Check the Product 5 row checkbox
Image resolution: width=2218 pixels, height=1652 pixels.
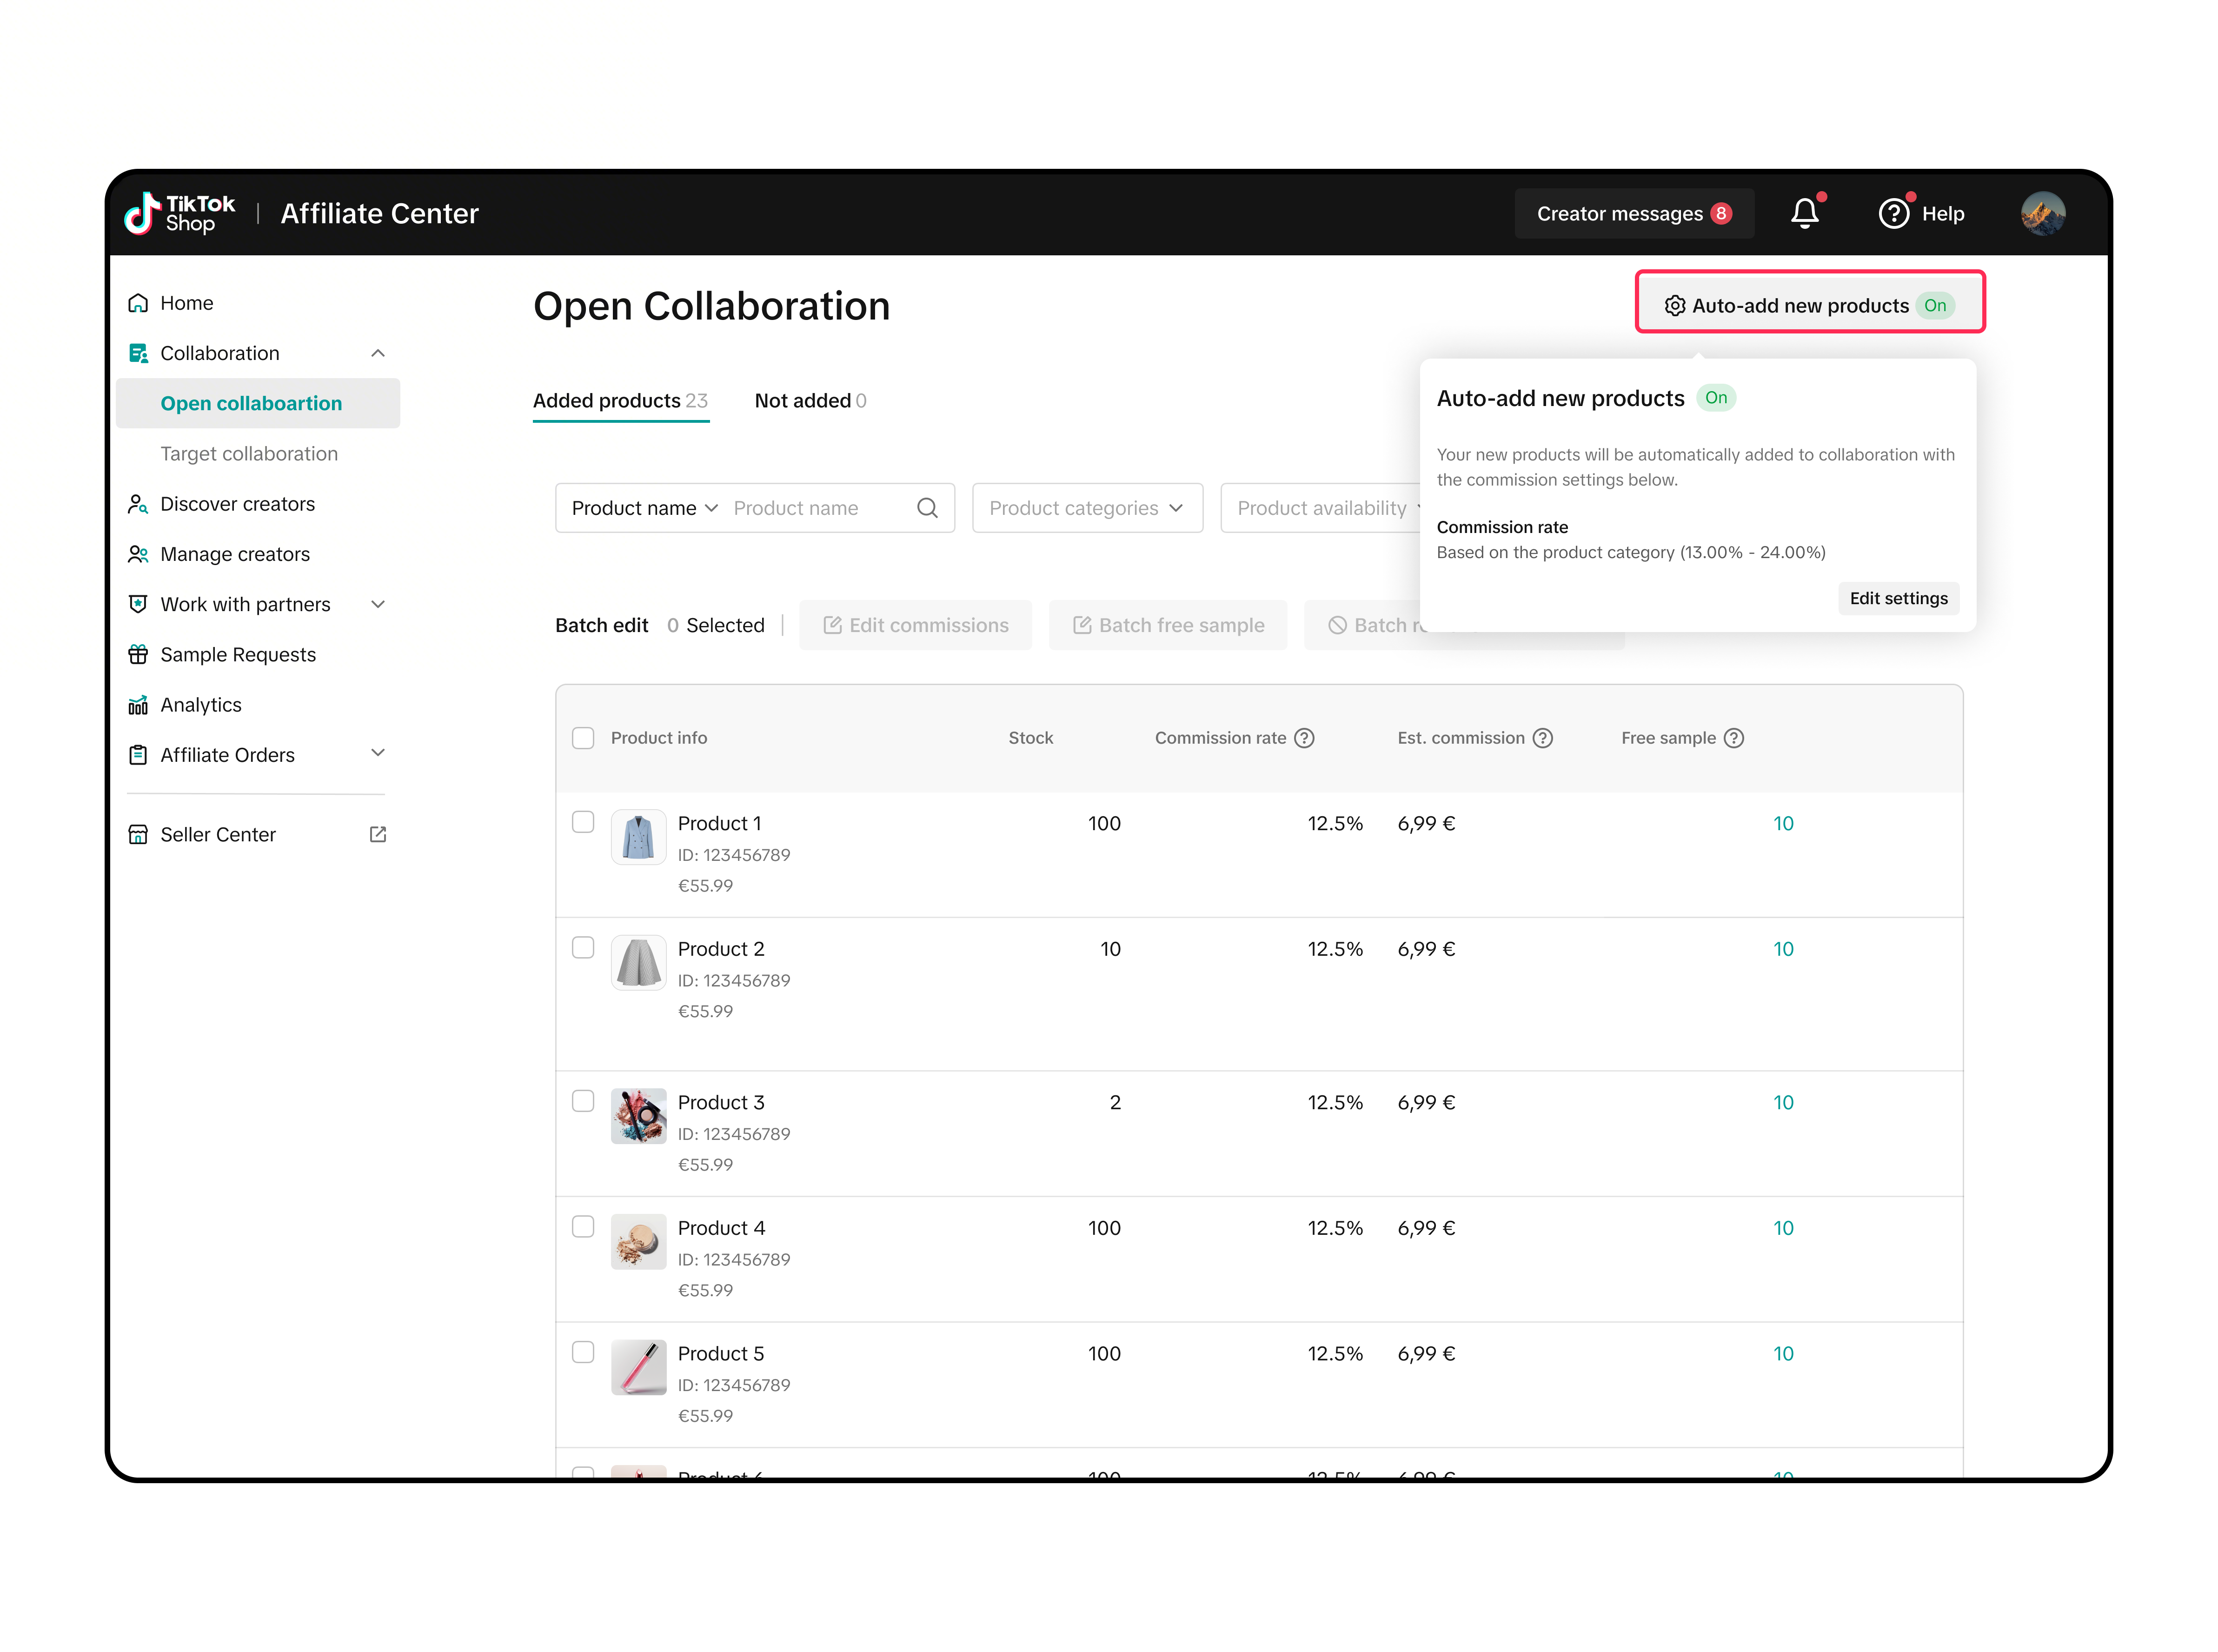coord(583,1352)
